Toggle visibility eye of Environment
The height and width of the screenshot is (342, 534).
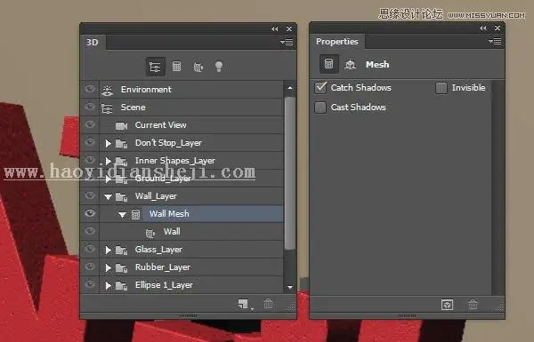90,89
